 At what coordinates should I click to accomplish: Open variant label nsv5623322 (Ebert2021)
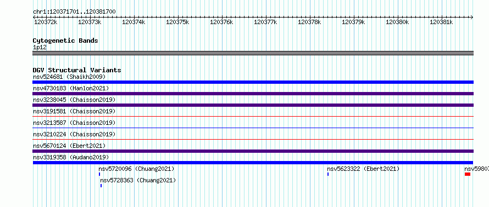tap(363, 169)
